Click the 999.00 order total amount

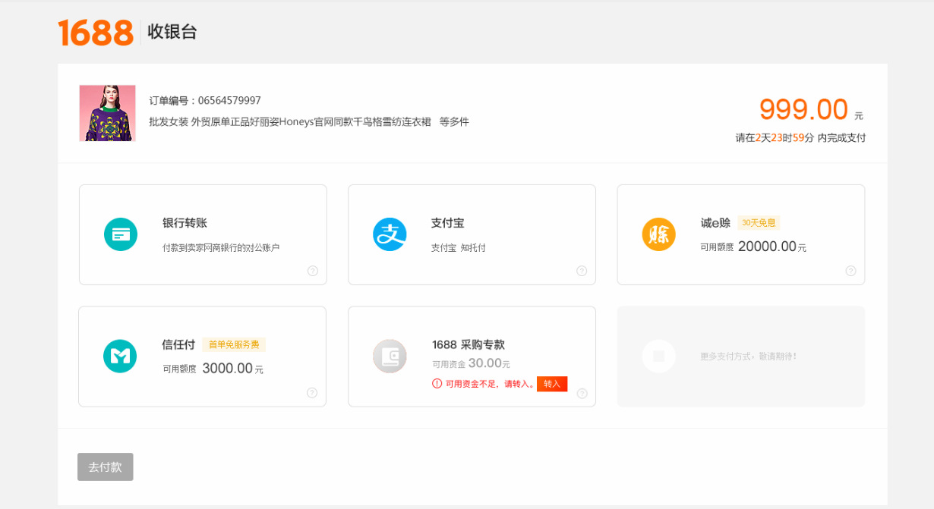click(x=803, y=110)
